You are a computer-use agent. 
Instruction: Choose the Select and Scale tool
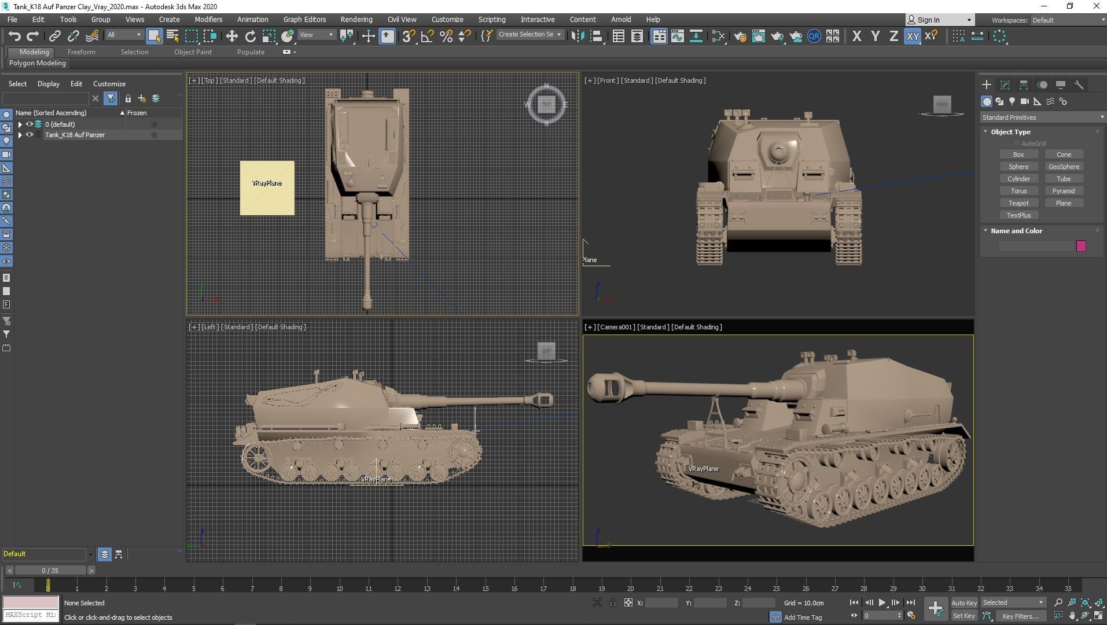[269, 36]
